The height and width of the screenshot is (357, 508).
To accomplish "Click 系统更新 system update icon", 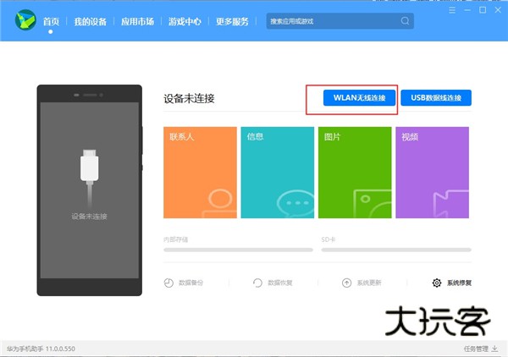I will tap(347, 283).
